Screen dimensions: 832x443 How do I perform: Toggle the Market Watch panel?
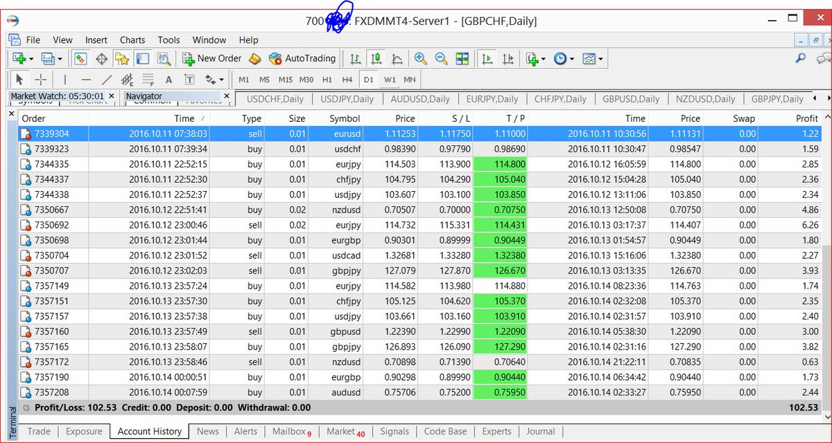(80, 58)
